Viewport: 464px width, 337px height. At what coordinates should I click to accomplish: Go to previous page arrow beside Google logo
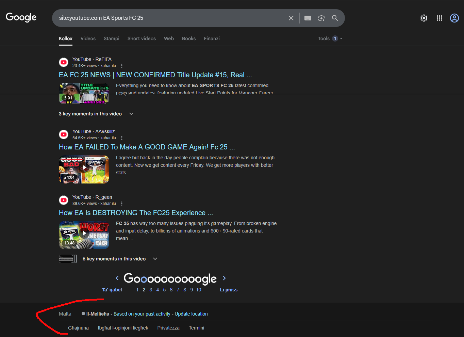coord(117,278)
